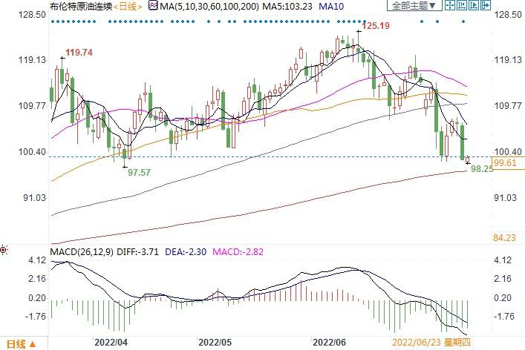
Task: Click the right axis 128.50 price label
Action: pos(508,14)
